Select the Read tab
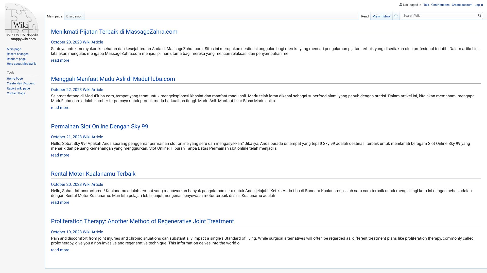The width and height of the screenshot is (487, 273). [x=365, y=16]
